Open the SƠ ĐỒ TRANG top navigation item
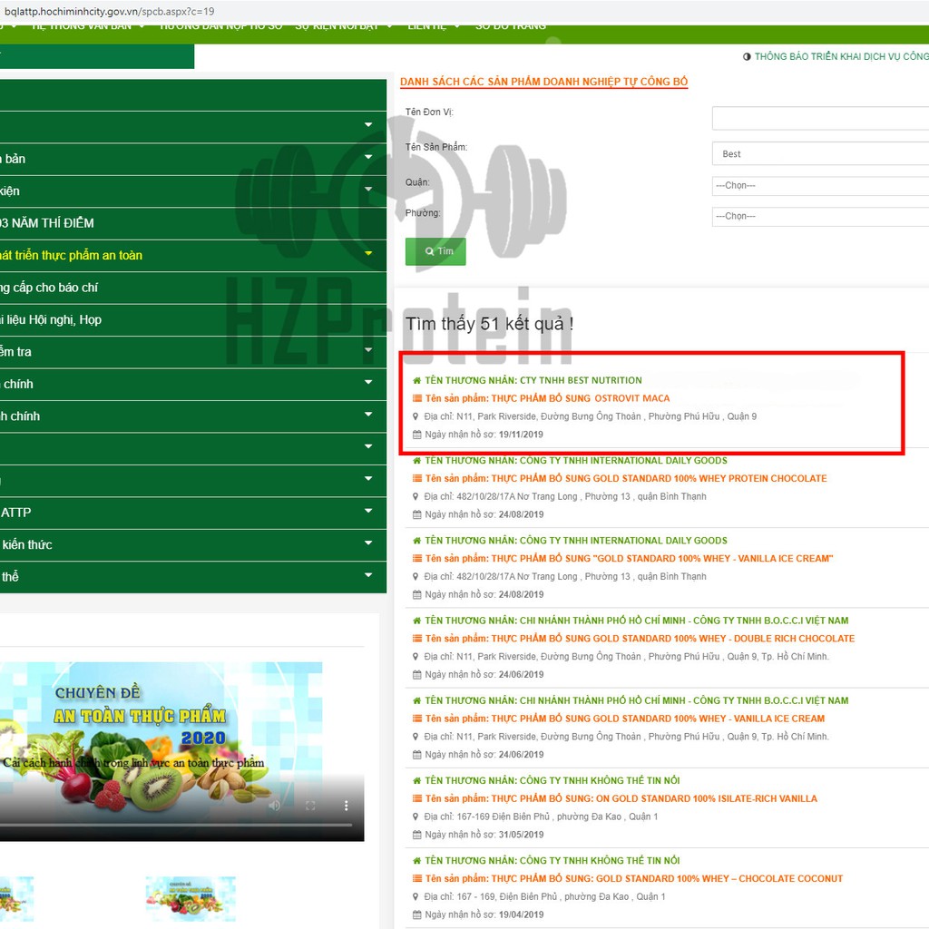The width and height of the screenshot is (929, 929). coord(510,26)
